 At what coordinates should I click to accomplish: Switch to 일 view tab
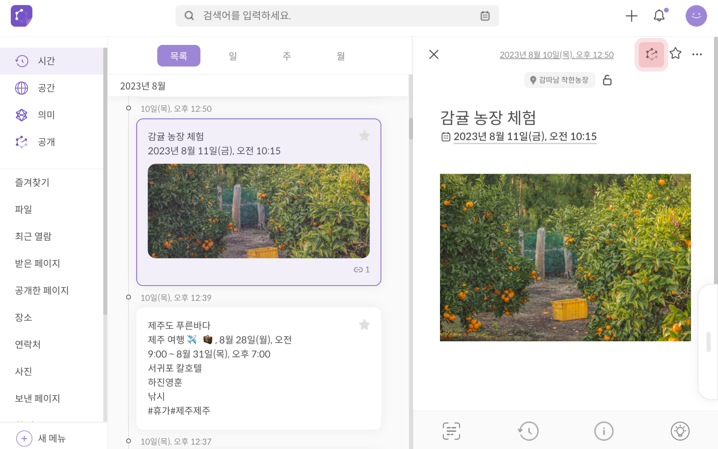click(233, 56)
